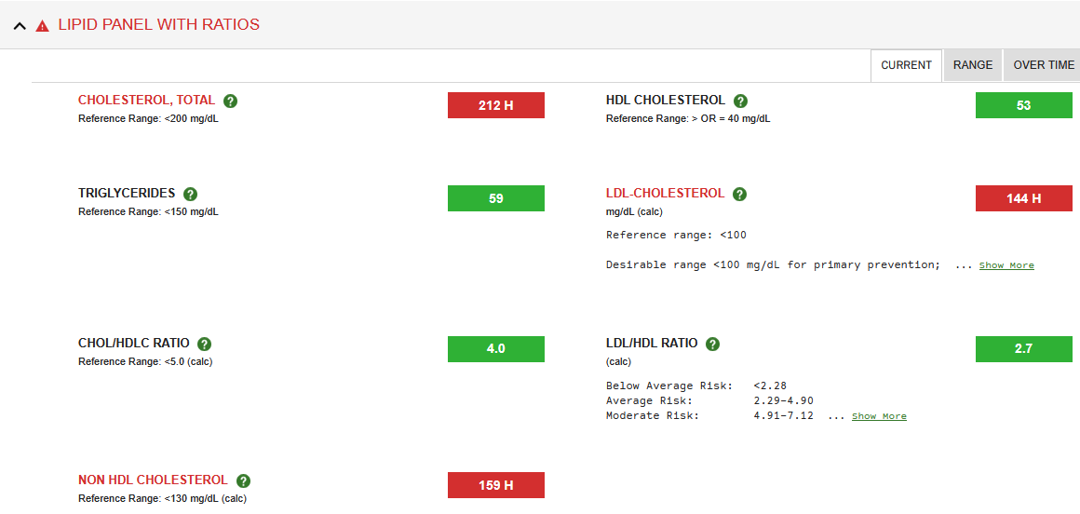Show more LDL/HDL ratio risk ranges

coord(879,416)
